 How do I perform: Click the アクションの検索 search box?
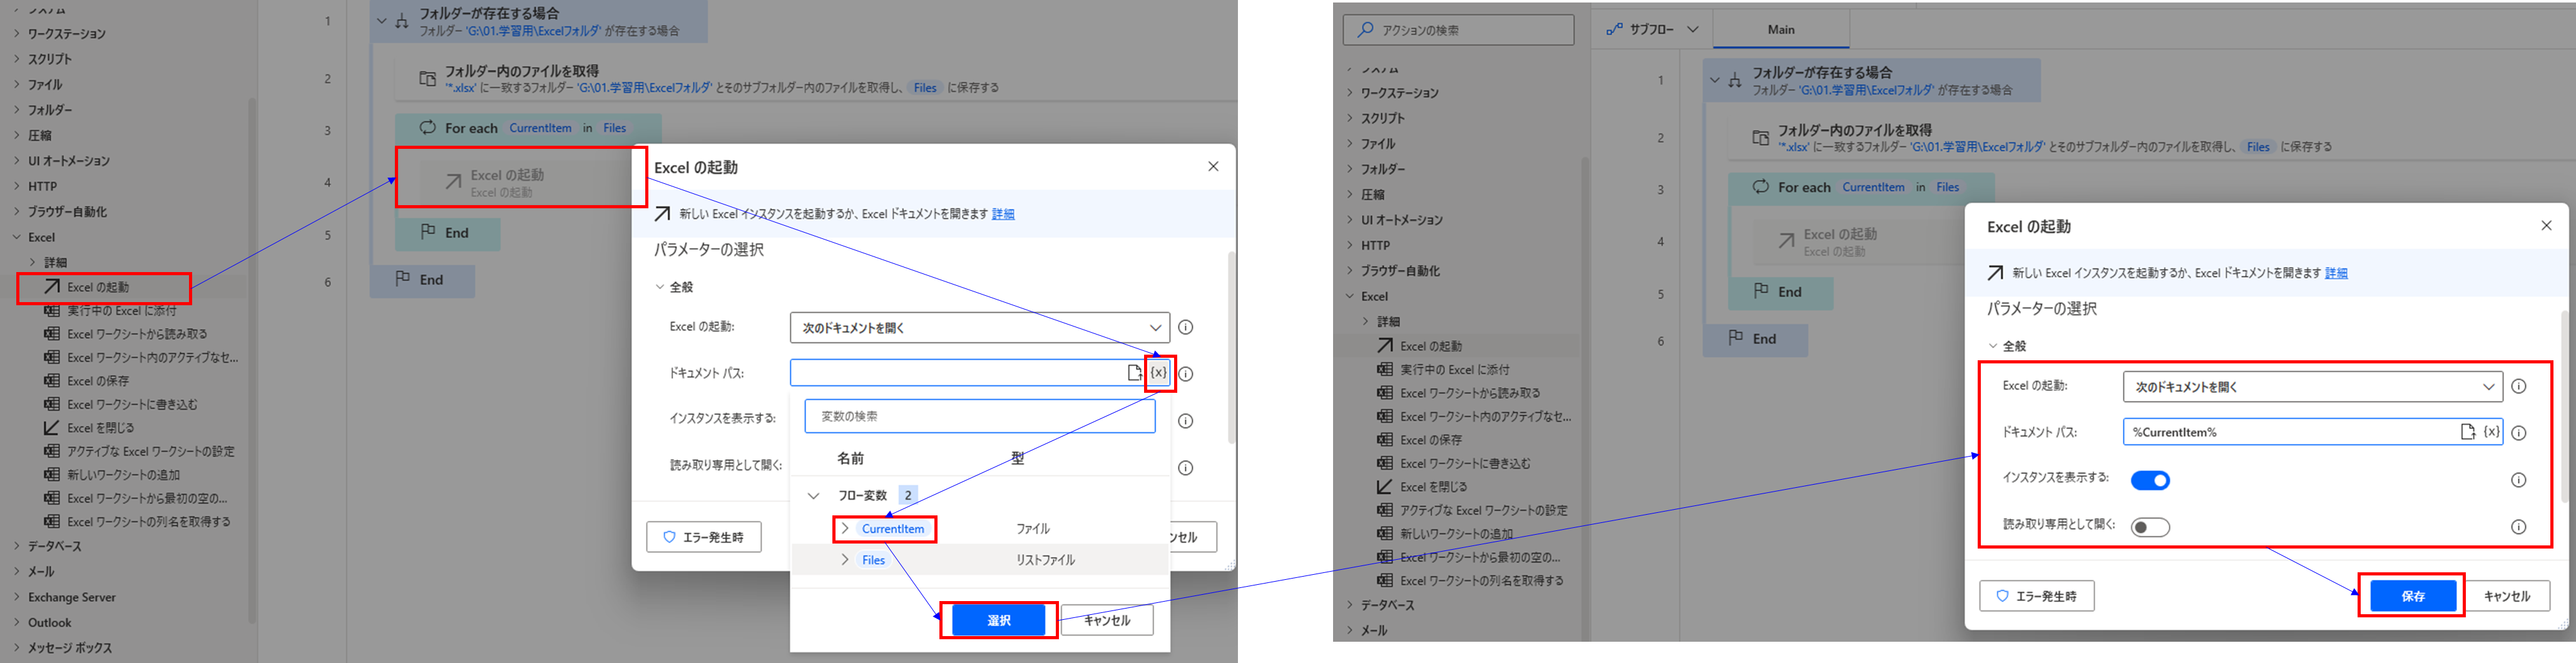1458,30
